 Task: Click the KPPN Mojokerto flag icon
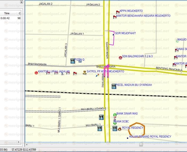[118, 12]
